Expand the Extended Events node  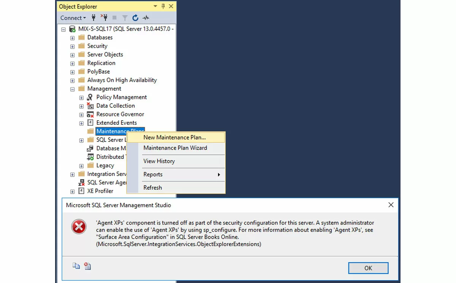(81, 123)
